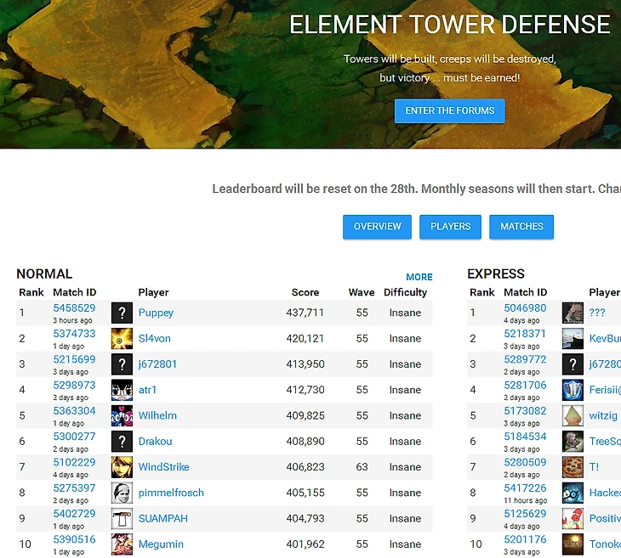
Task: Click pizza avatar of player T!
Action: coord(573,467)
